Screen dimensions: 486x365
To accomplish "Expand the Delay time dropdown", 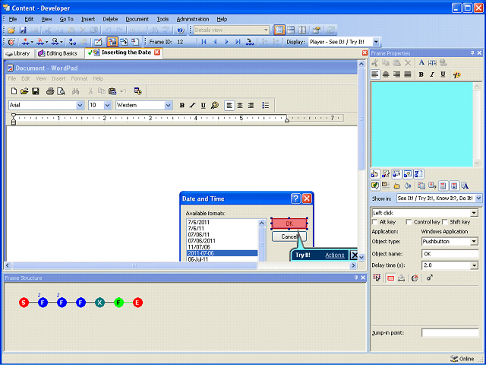I will click(x=474, y=265).
